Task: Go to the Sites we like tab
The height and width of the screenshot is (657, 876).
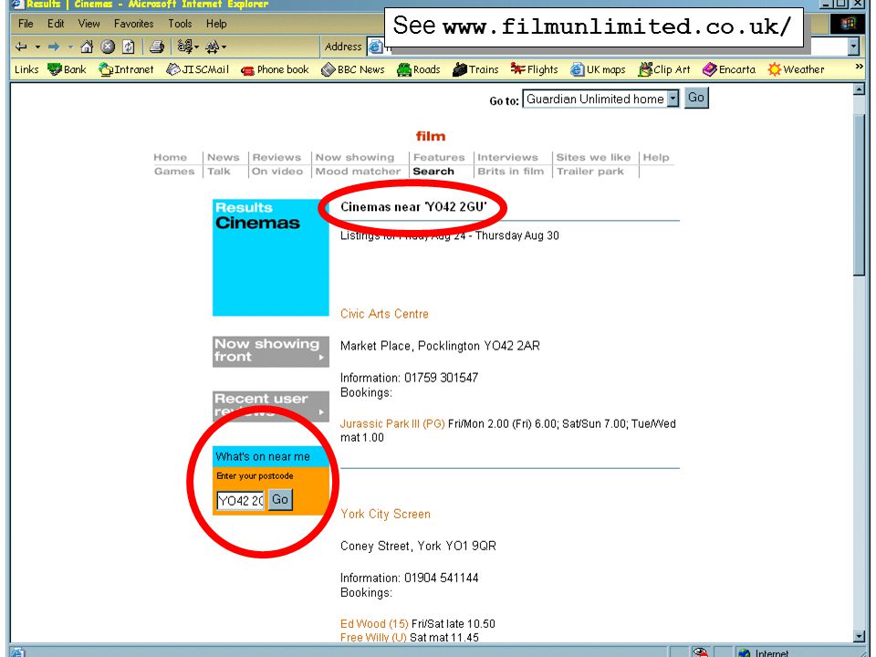Action: [x=593, y=158]
